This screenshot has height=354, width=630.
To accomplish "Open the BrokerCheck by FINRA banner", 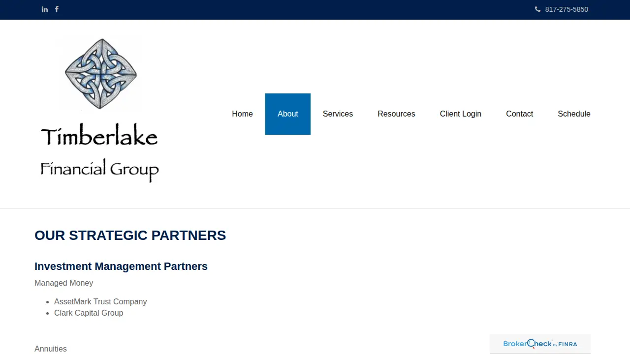I will pos(540,344).
